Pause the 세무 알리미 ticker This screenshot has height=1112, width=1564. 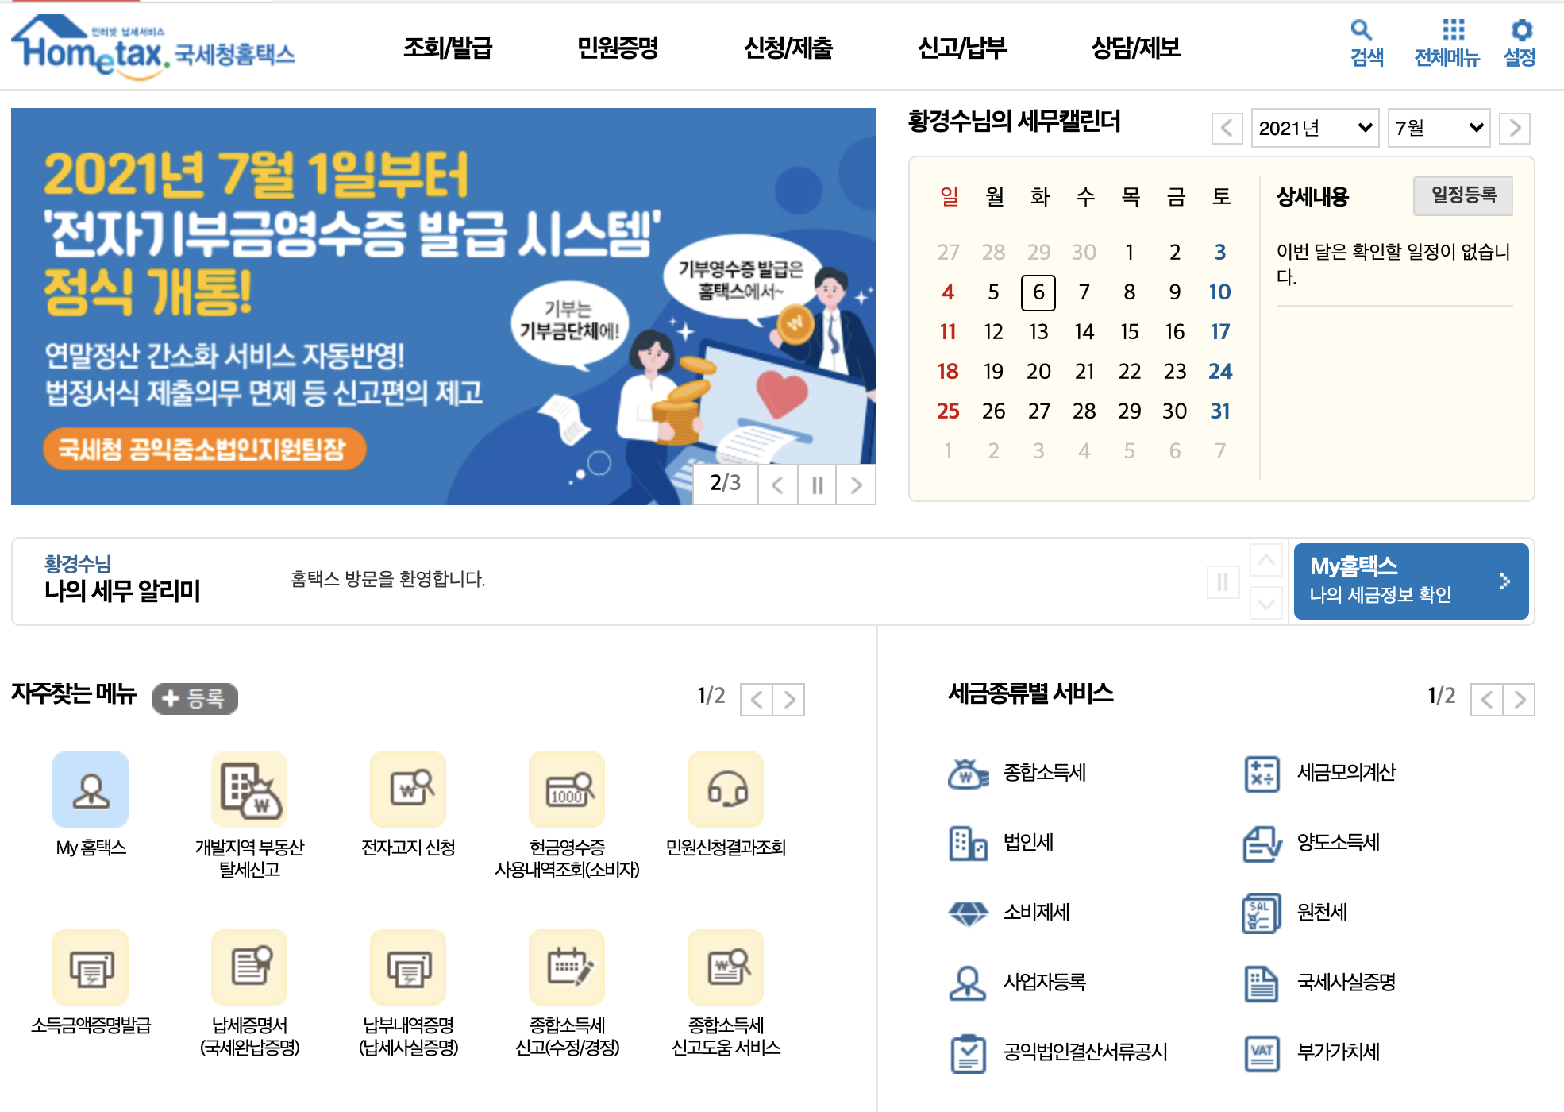(1223, 582)
